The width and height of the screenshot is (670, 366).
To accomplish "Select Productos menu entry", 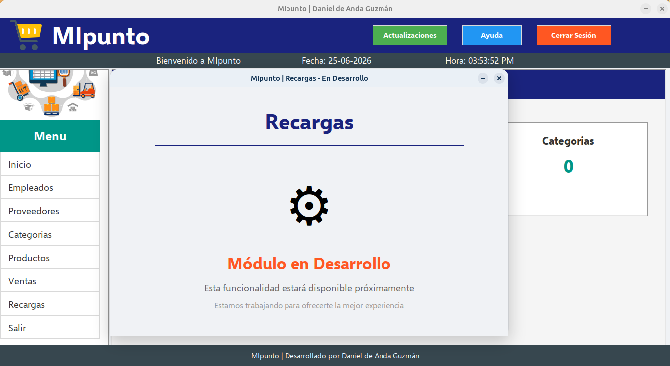I will [x=50, y=258].
